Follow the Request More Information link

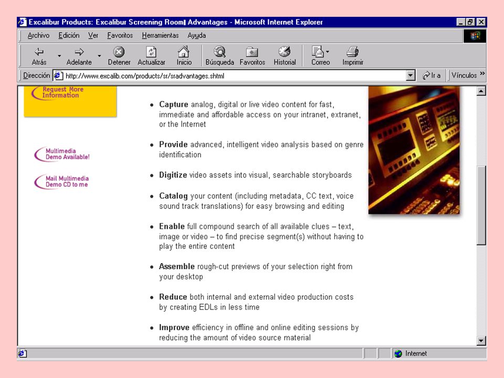click(x=59, y=92)
